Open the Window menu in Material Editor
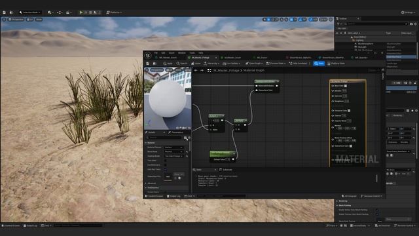419x236 pixels. click(182, 53)
